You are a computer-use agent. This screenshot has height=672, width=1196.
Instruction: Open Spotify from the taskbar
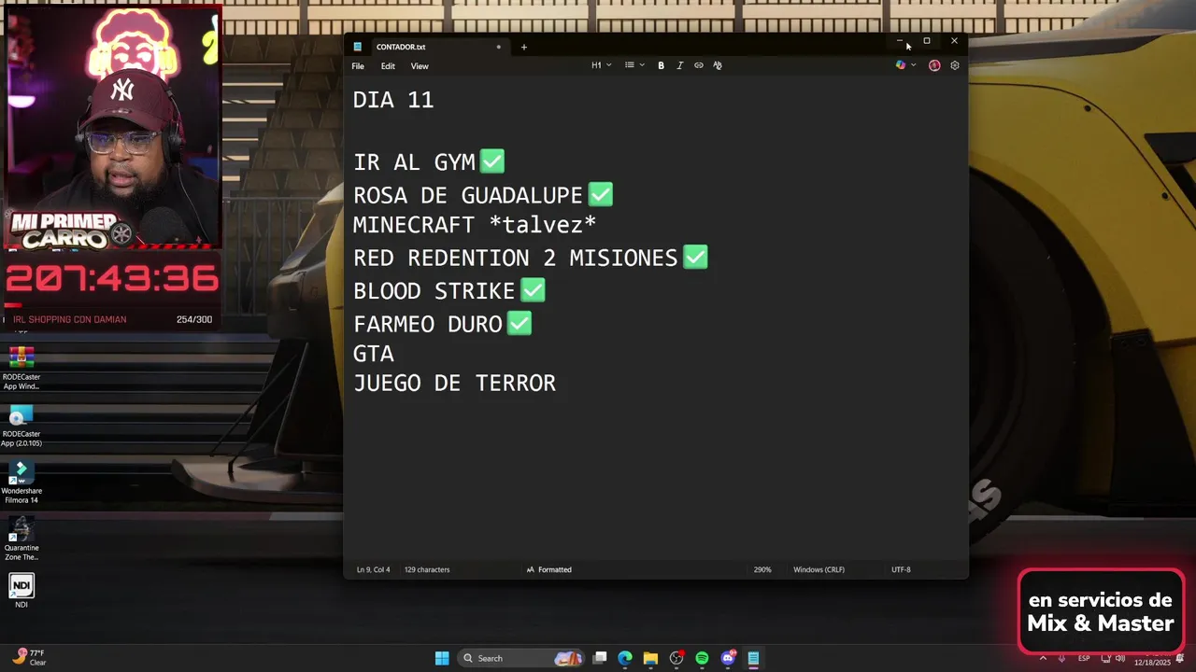pos(702,658)
